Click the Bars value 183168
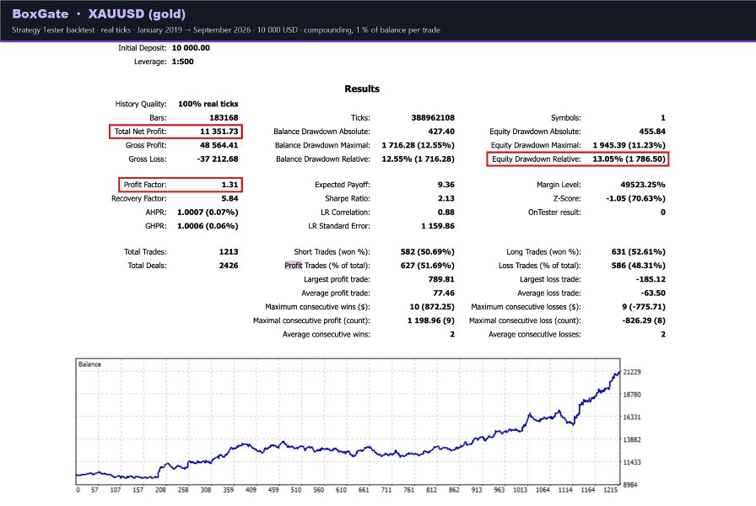Image resolution: width=756 pixels, height=506 pixels. click(224, 117)
